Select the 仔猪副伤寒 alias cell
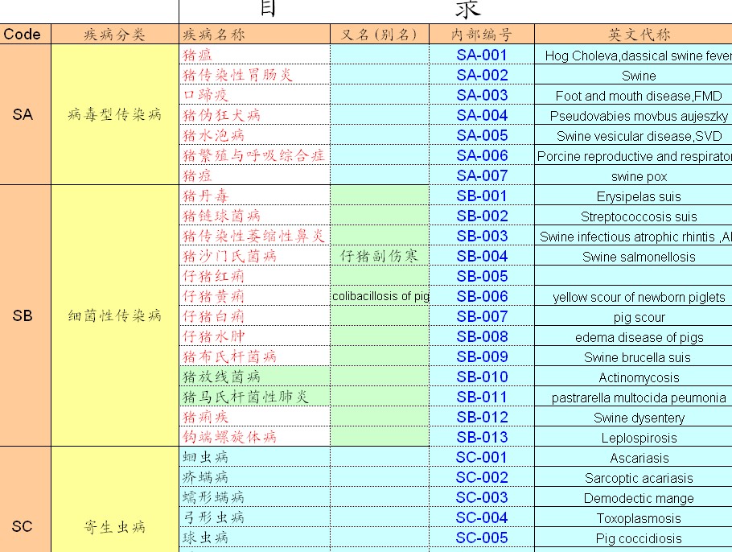The image size is (732, 552). click(379, 256)
